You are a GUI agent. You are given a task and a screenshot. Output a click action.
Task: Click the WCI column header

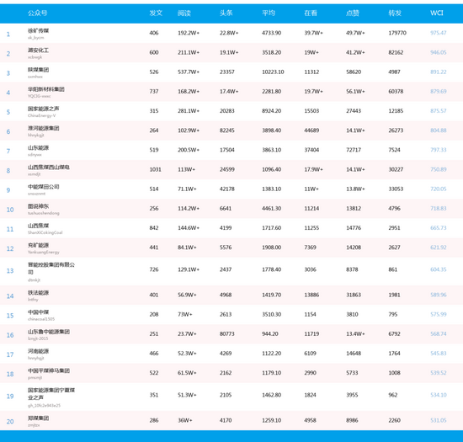tap(437, 13)
